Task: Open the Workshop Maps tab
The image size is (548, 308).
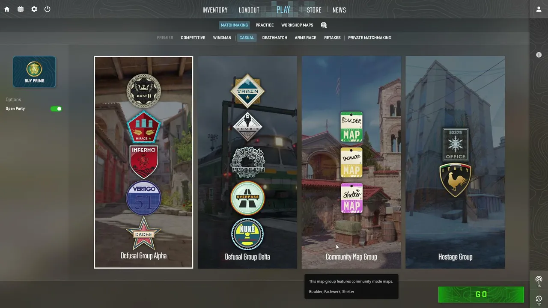Action: [x=297, y=25]
